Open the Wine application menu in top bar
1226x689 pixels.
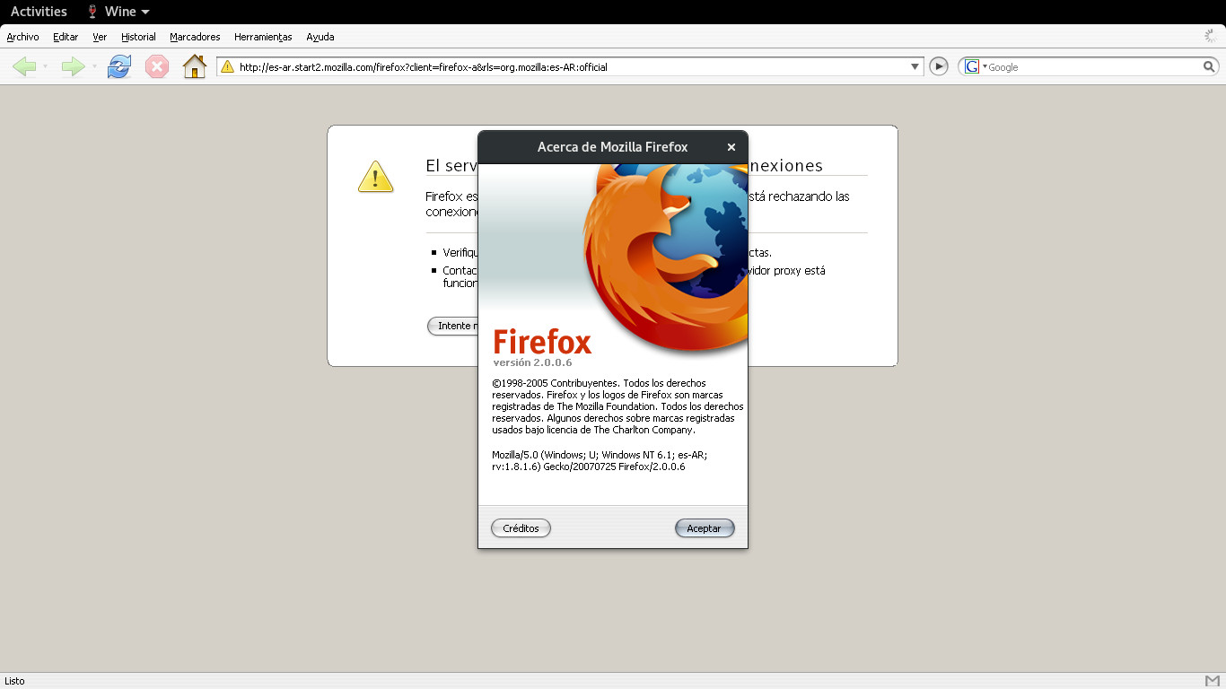click(118, 12)
